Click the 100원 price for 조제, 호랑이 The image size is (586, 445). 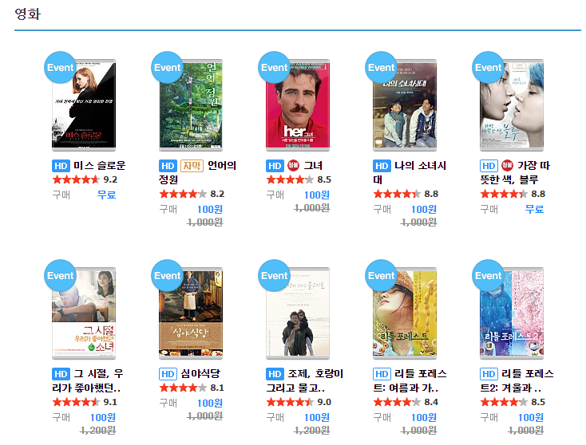pos(317,417)
